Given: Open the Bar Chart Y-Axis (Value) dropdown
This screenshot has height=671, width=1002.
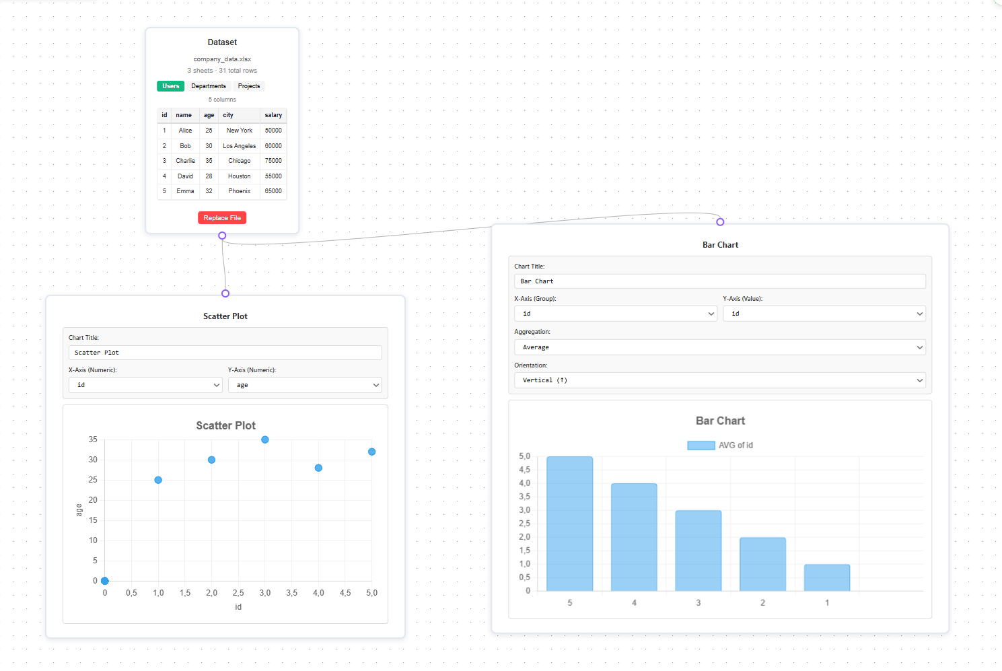Looking at the screenshot, I should pos(824,314).
